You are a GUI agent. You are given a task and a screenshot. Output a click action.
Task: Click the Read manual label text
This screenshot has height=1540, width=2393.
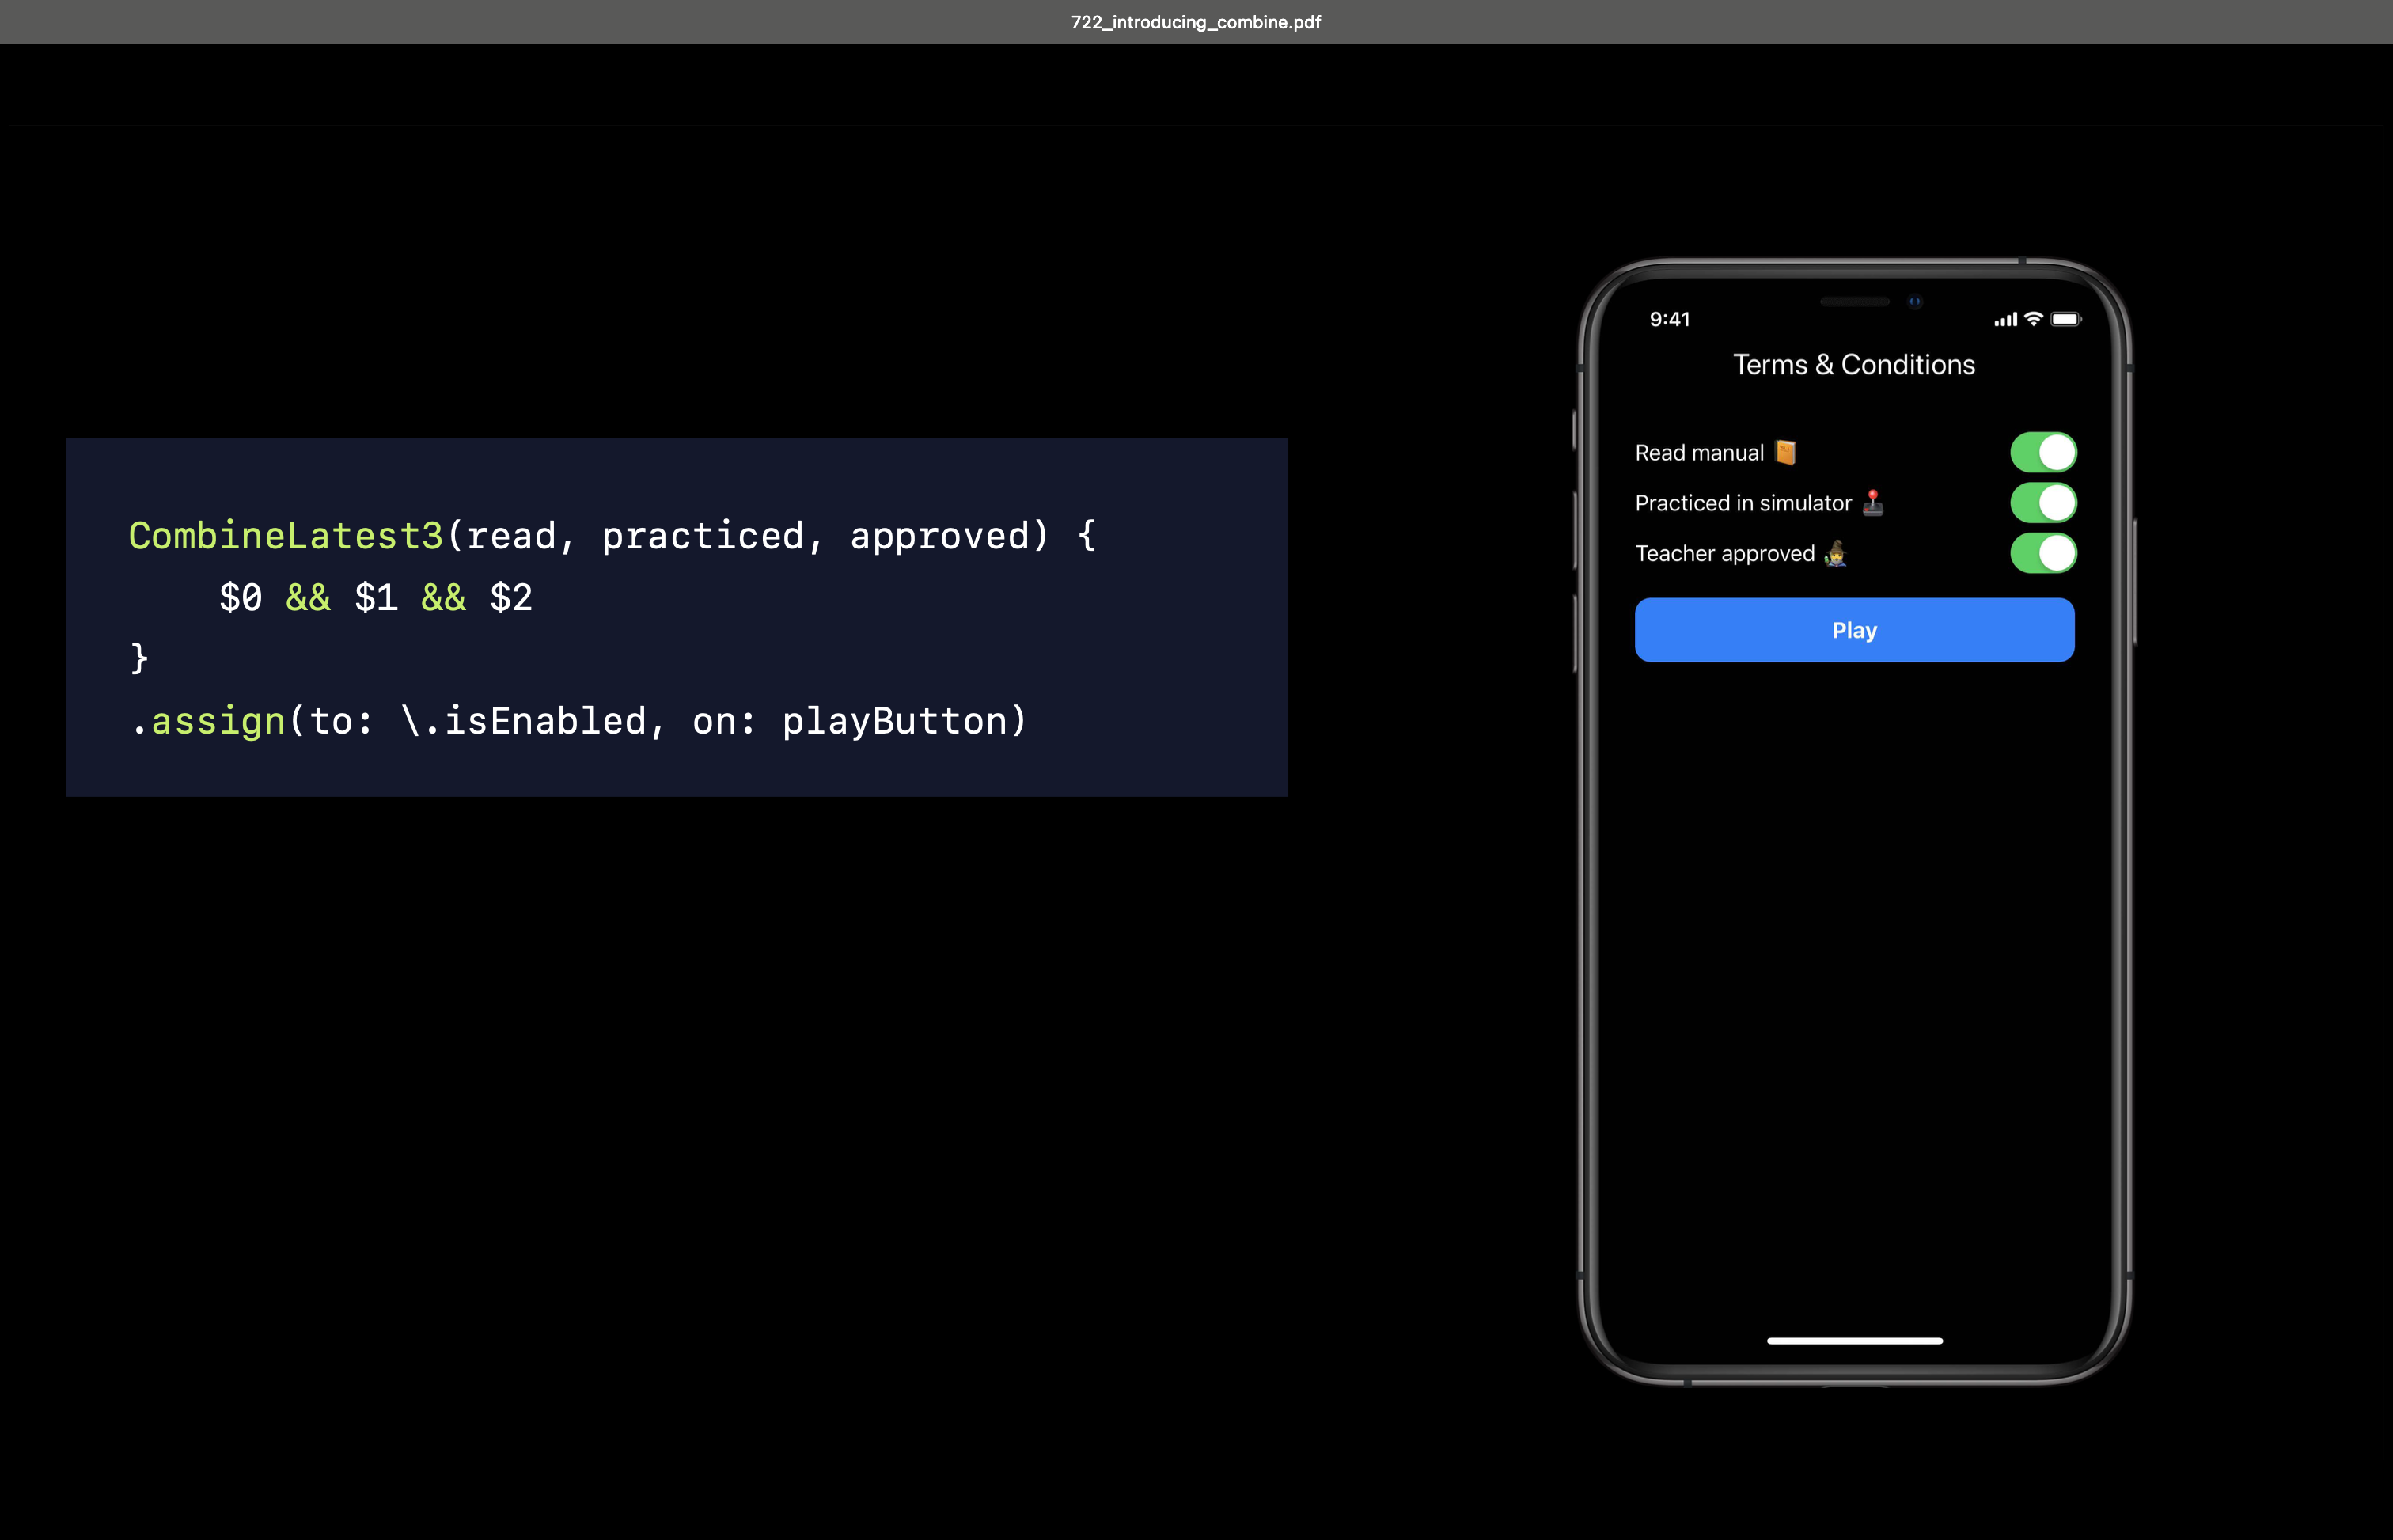pyautogui.click(x=1699, y=453)
